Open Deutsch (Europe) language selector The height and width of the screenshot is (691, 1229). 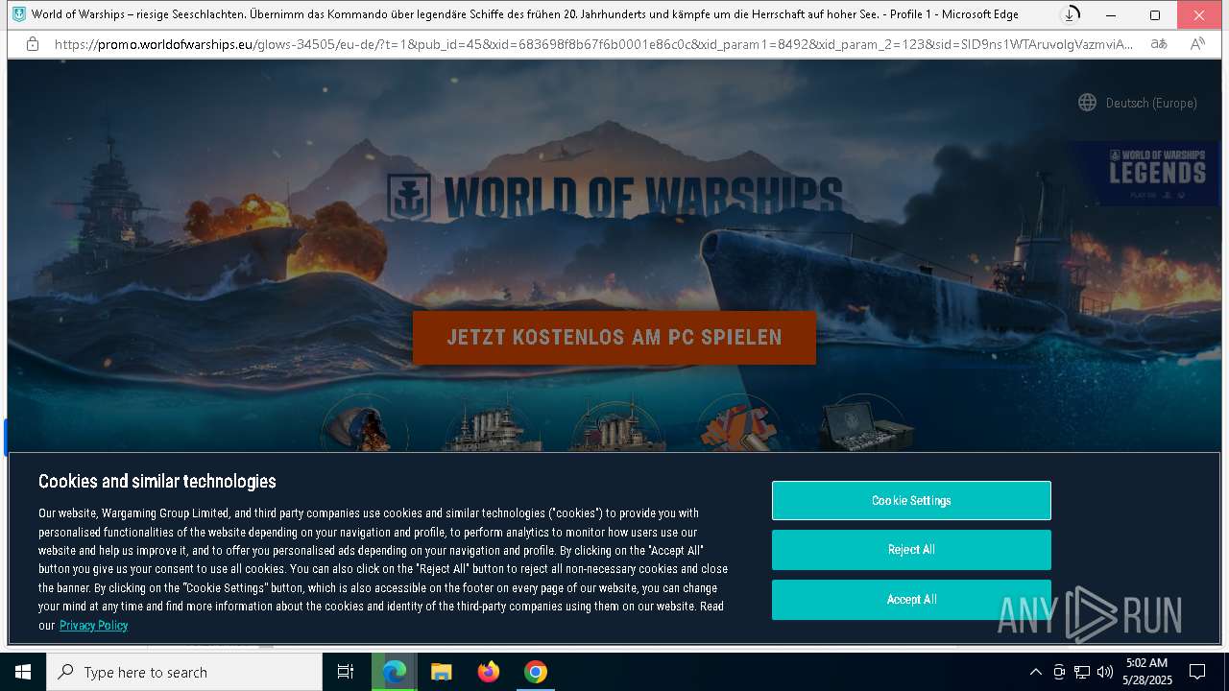click(1138, 103)
